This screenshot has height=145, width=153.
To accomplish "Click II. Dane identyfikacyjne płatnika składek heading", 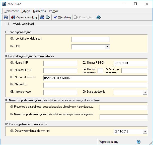I will pos(30,56).
